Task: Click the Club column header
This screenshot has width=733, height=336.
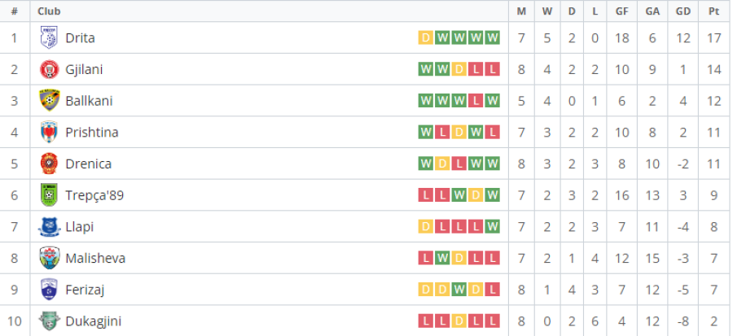Action: pos(49,11)
